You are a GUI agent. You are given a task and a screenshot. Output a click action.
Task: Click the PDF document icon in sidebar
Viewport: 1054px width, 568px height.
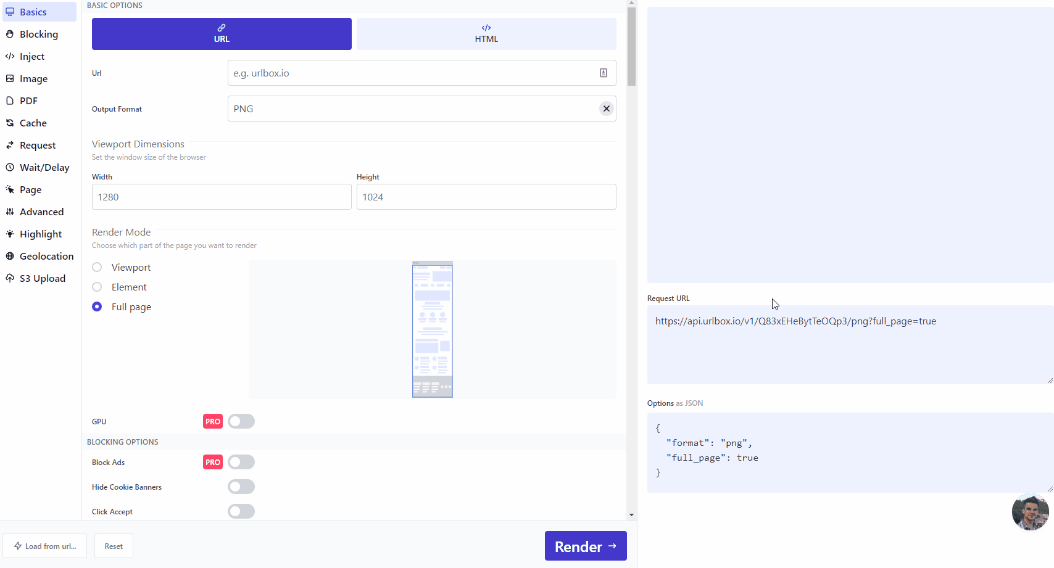(10, 101)
